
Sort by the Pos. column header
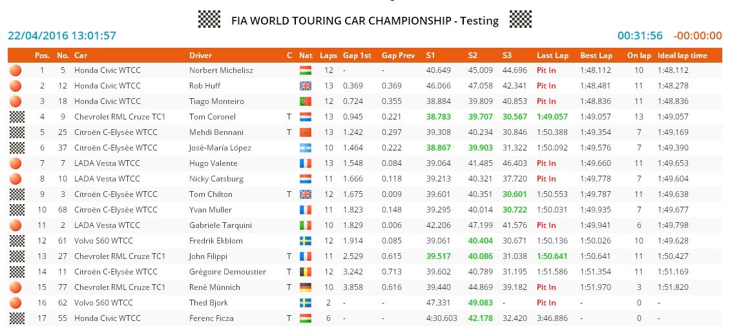42,56
